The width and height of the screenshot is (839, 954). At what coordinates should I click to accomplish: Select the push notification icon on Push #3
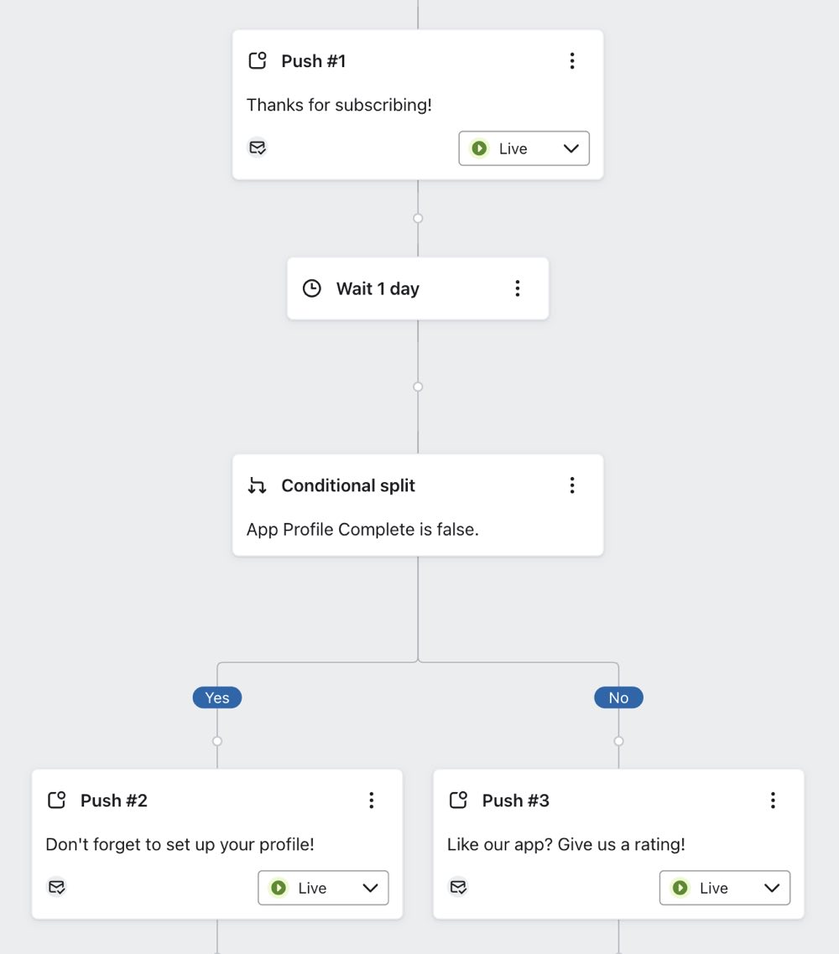pos(458,800)
